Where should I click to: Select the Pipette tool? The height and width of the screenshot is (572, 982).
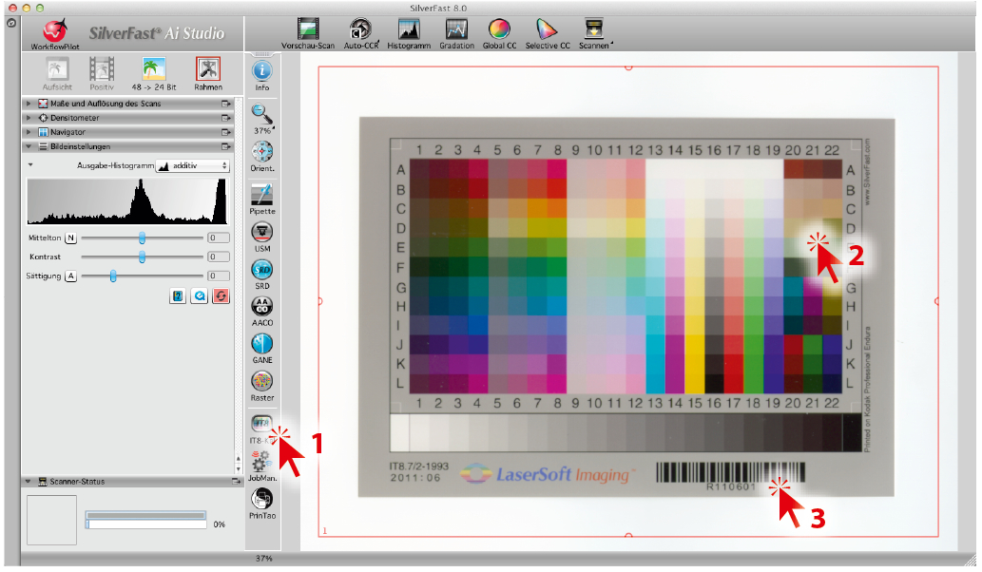pos(261,199)
